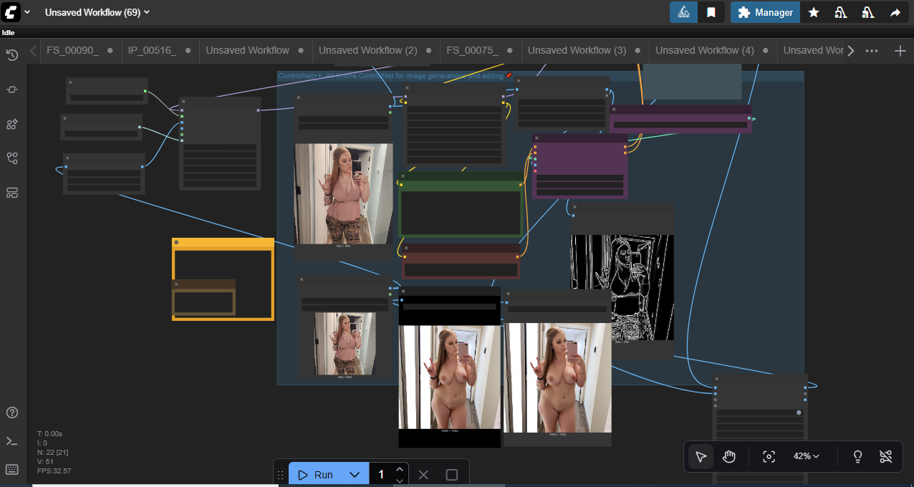914x487 pixels.
Task: Open the workflows tree icon in sidebar
Action: click(11, 158)
